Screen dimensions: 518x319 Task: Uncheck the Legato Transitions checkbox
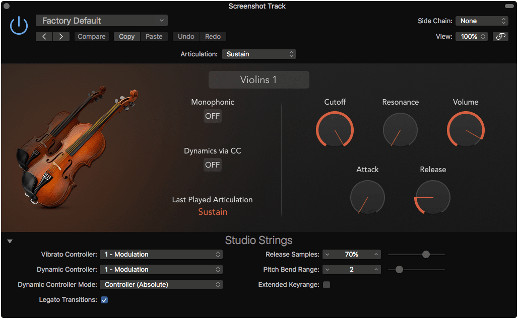pyautogui.click(x=104, y=299)
